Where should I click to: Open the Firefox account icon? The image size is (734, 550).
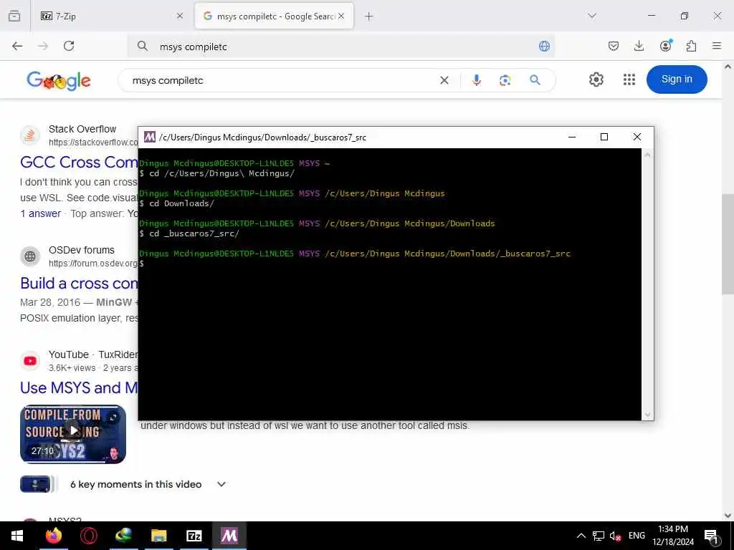[665, 46]
